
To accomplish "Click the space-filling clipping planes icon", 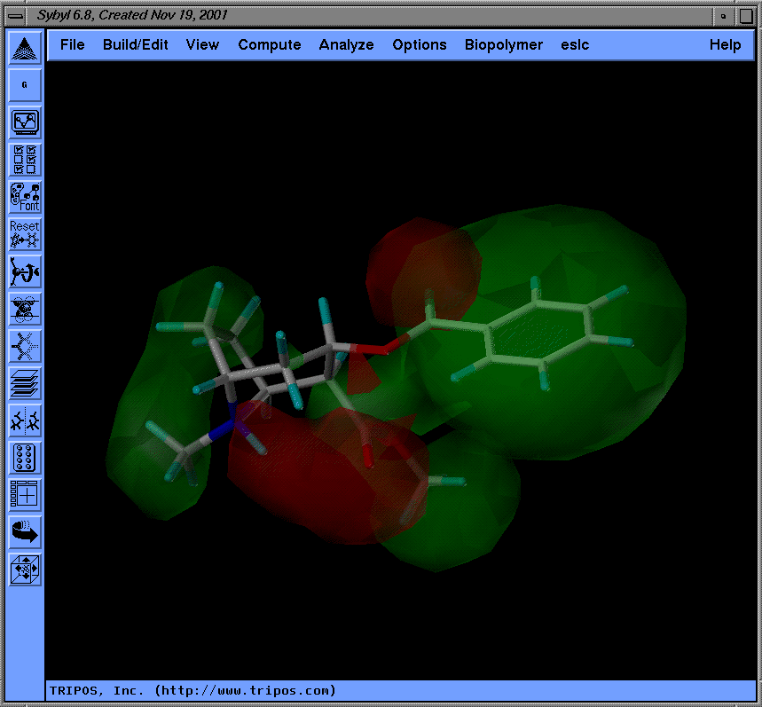I will [24, 309].
